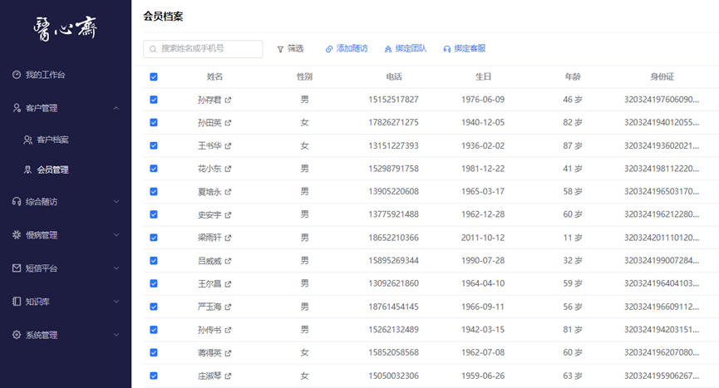Toggle the select-all header checkbox
The image size is (719, 388).
click(x=154, y=76)
